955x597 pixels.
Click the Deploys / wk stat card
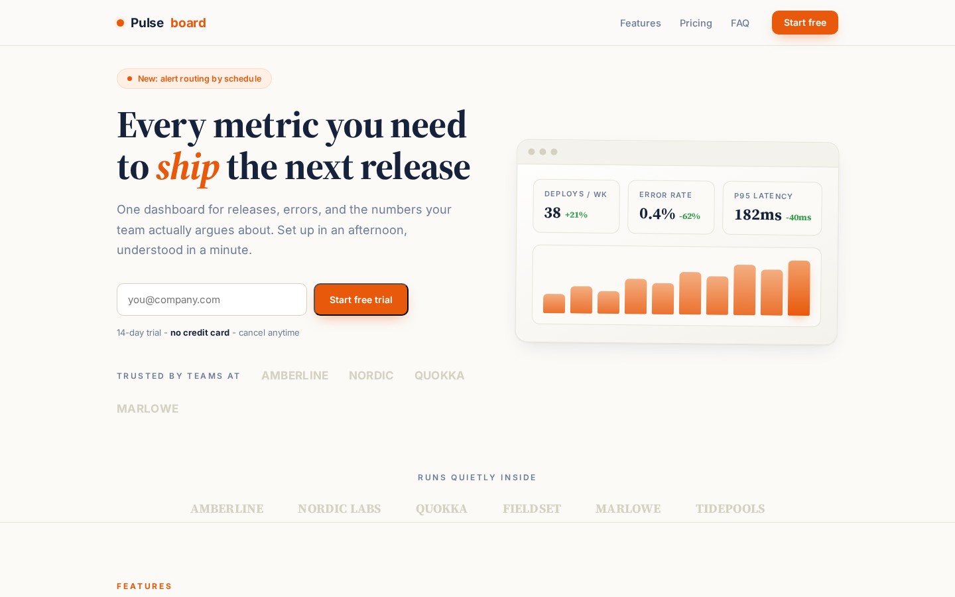[x=576, y=206]
